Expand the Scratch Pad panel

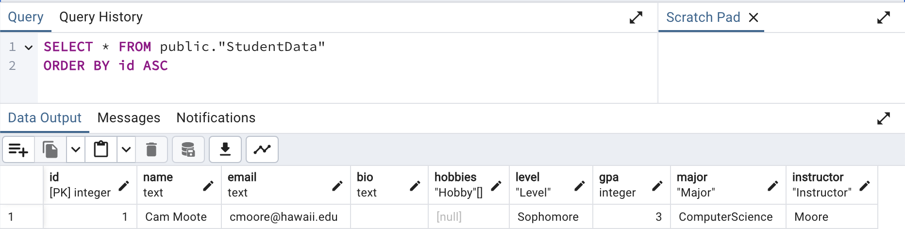pyautogui.click(x=884, y=18)
